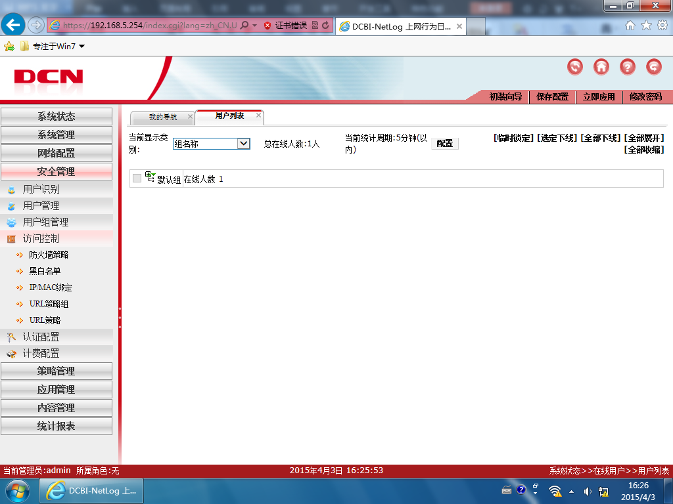Show hidden tray icons arrow
Viewport: 673px width, 504px height.
point(571,492)
